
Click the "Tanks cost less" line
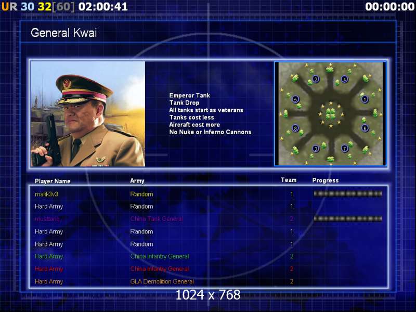(191, 118)
